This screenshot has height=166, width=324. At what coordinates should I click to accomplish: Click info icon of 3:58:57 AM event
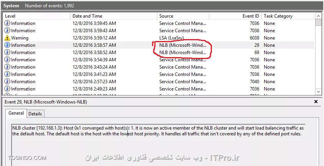(x=7, y=45)
